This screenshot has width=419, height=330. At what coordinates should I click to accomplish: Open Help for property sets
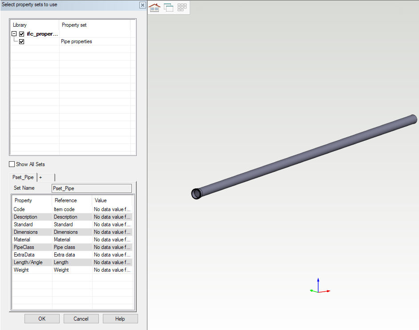pyautogui.click(x=120, y=318)
